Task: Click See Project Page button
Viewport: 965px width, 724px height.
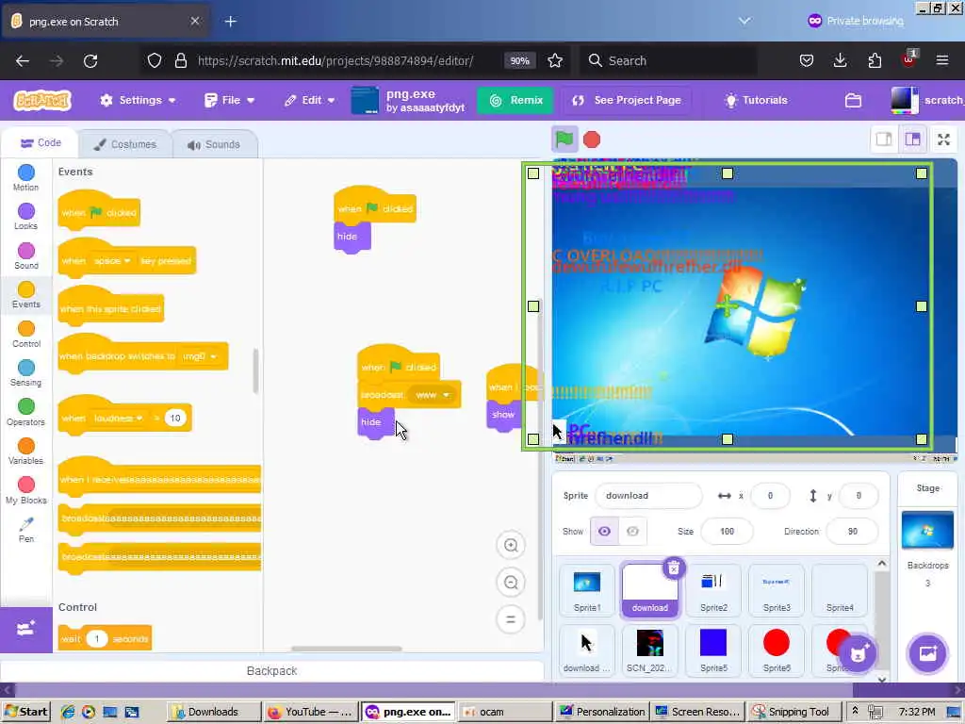Action: [626, 100]
